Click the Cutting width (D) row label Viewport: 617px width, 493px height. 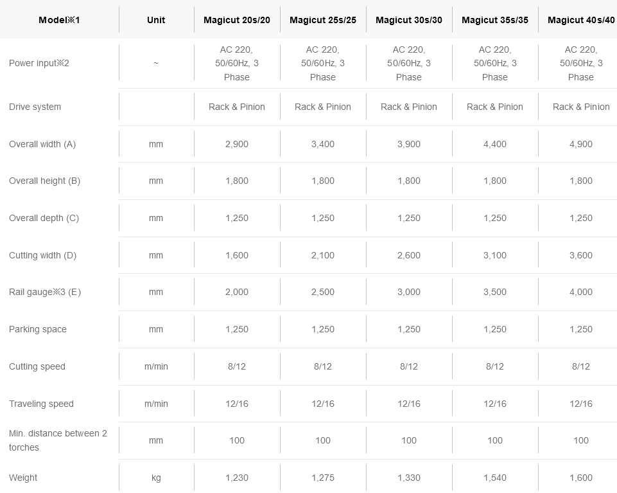(x=42, y=255)
